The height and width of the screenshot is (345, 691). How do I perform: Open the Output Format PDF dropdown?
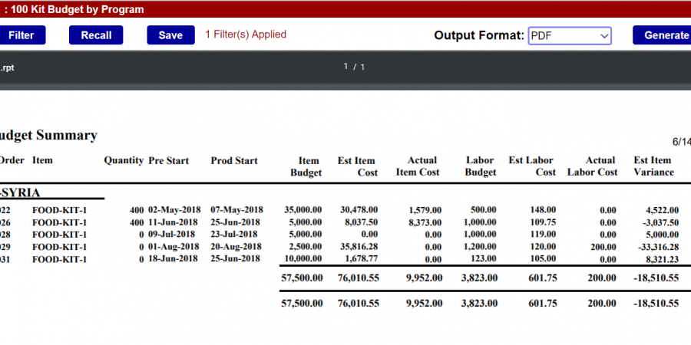coord(570,35)
